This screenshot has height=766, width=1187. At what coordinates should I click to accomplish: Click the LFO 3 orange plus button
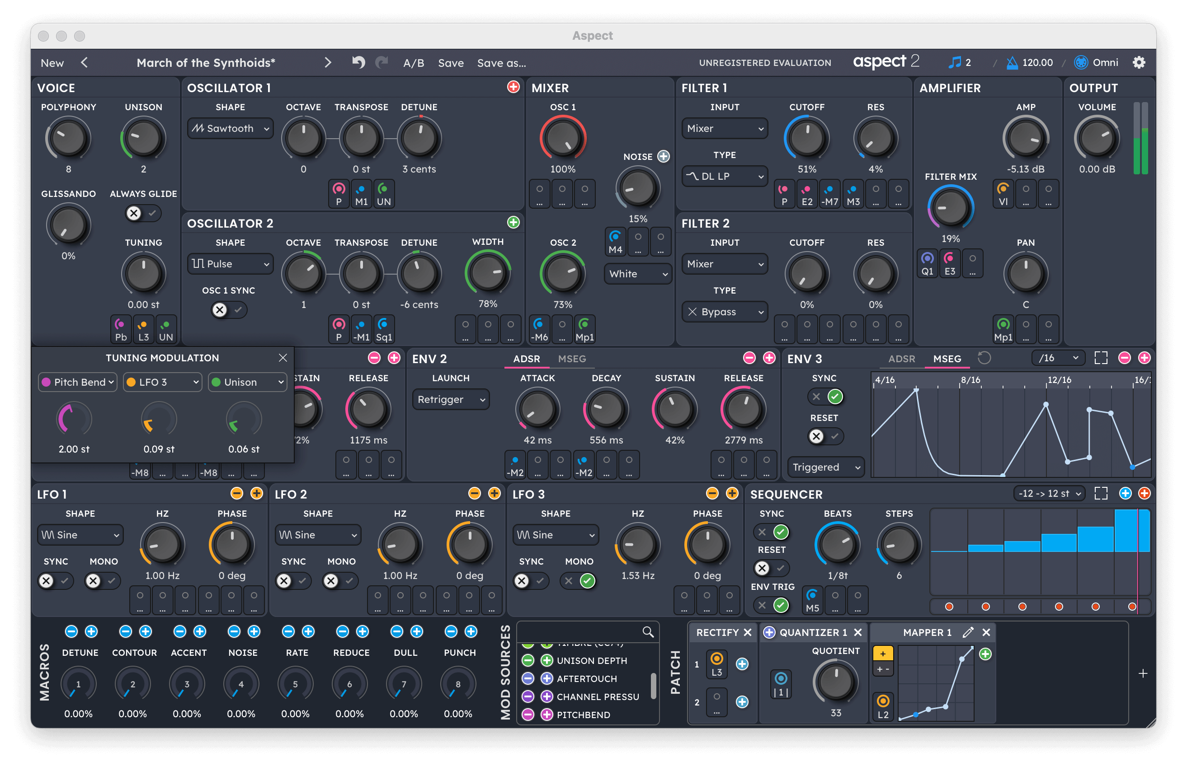pyautogui.click(x=732, y=493)
